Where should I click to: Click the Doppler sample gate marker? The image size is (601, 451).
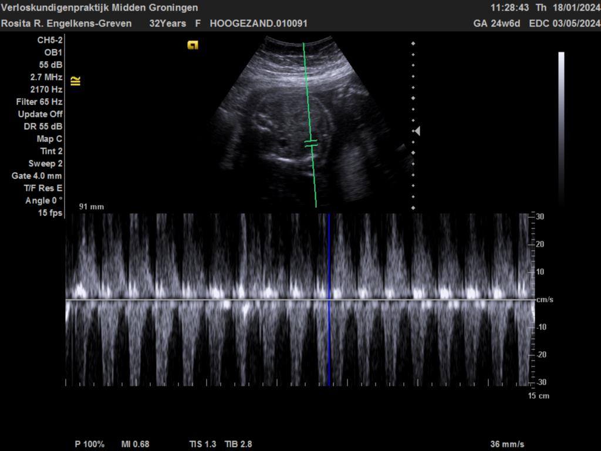[311, 143]
